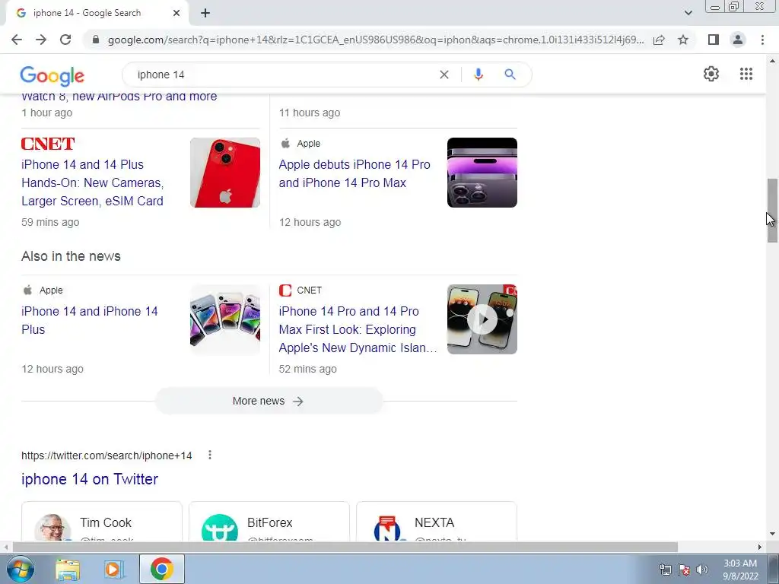Open BitForex tweet card

(269, 522)
